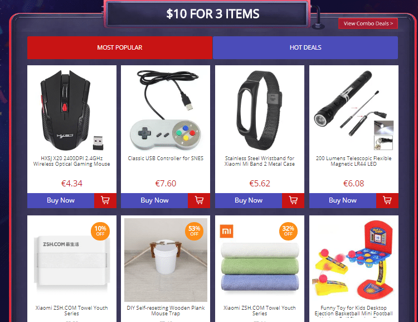Click the 32% OFF discount badge
The width and height of the screenshot is (418, 322).
click(x=288, y=231)
